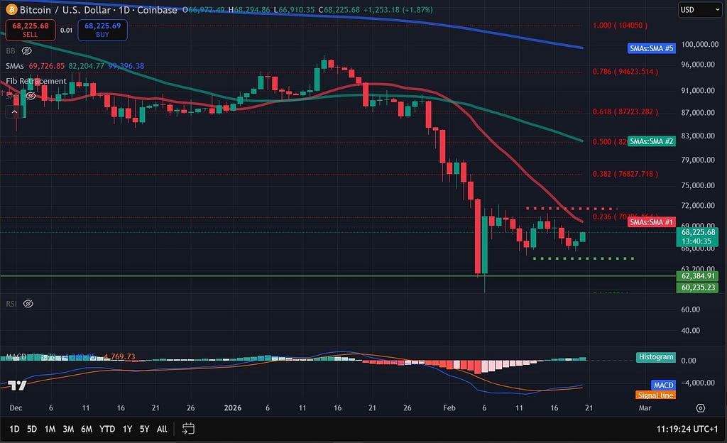Click the go-to-date calendar icon
727x443 pixels.
(x=187, y=430)
